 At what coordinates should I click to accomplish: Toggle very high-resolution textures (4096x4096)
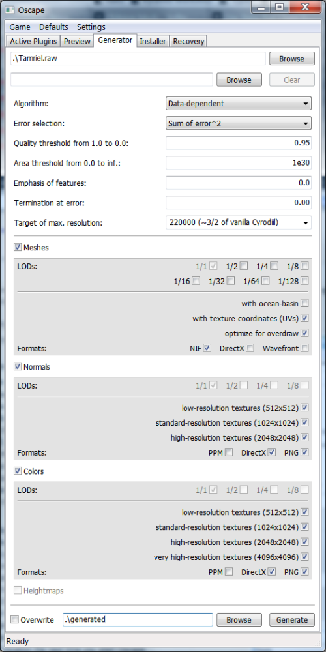coord(304,557)
